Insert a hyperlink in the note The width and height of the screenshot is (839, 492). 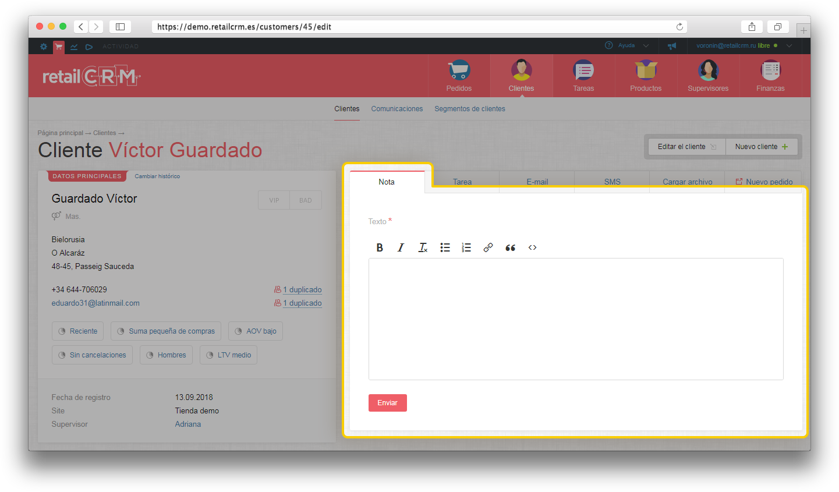(488, 247)
